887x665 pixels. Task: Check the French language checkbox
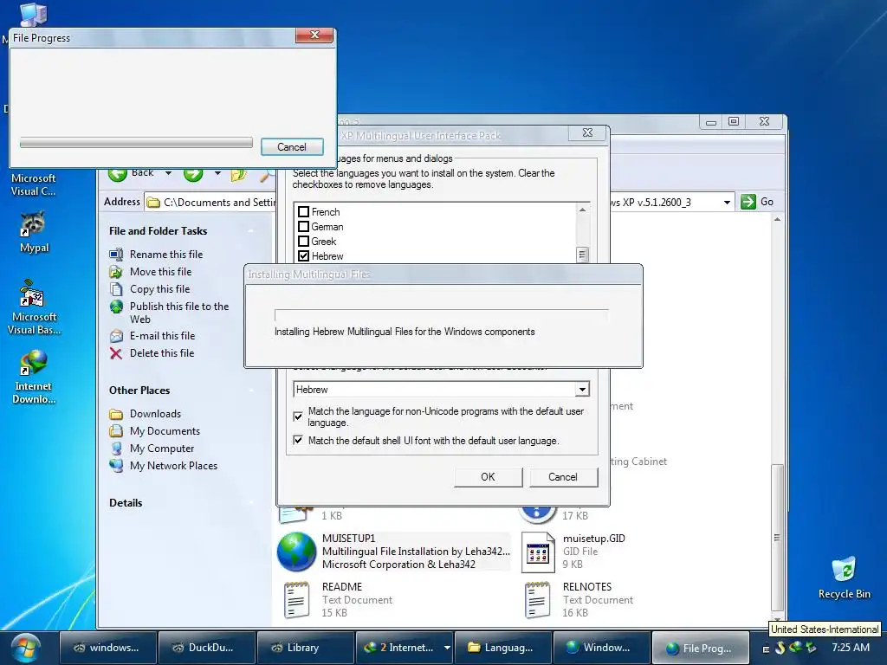303,212
